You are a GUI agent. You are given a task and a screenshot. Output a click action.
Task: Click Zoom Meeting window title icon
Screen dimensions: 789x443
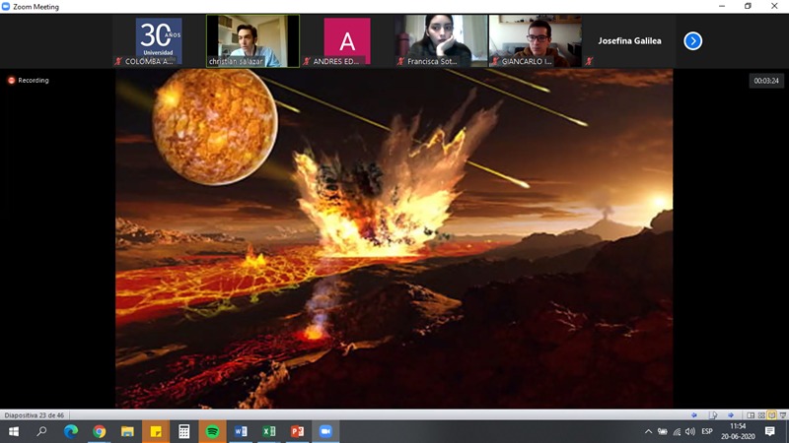click(x=6, y=7)
